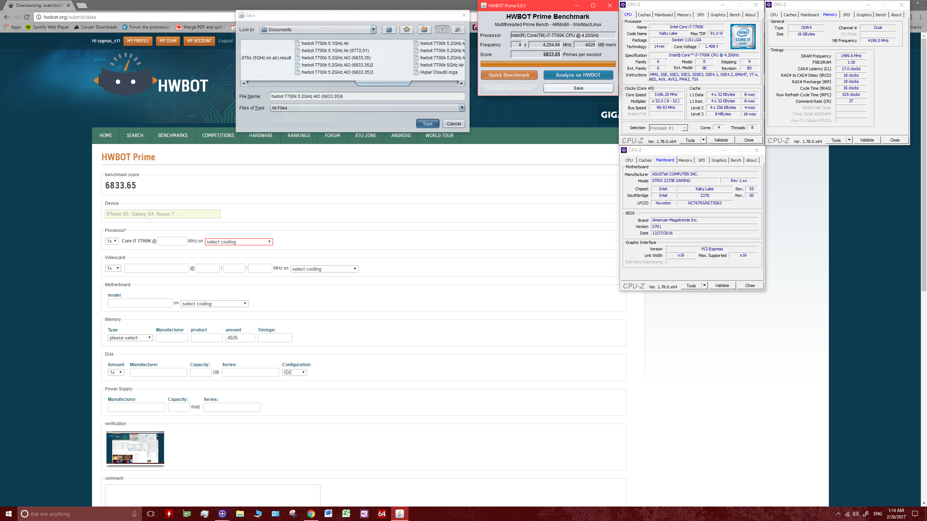Open the verification screenshot thumbnail
927x521 pixels.
click(135, 448)
